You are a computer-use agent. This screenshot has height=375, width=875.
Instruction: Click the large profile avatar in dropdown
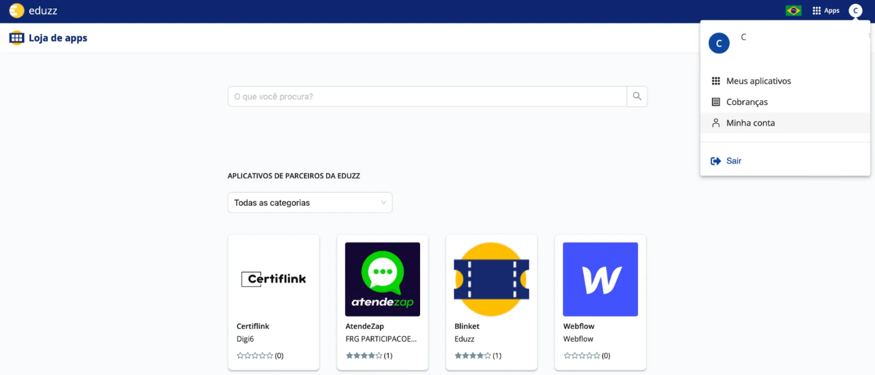719,43
